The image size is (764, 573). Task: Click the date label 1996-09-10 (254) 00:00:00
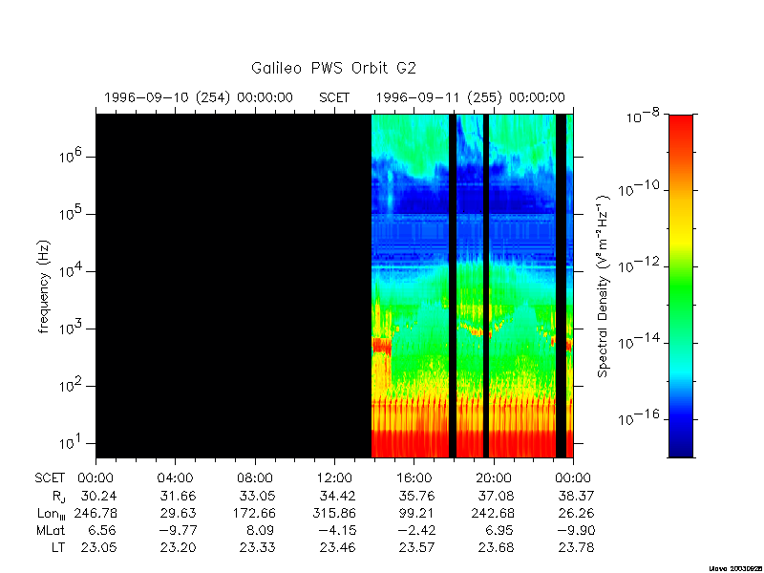click(199, 97)
